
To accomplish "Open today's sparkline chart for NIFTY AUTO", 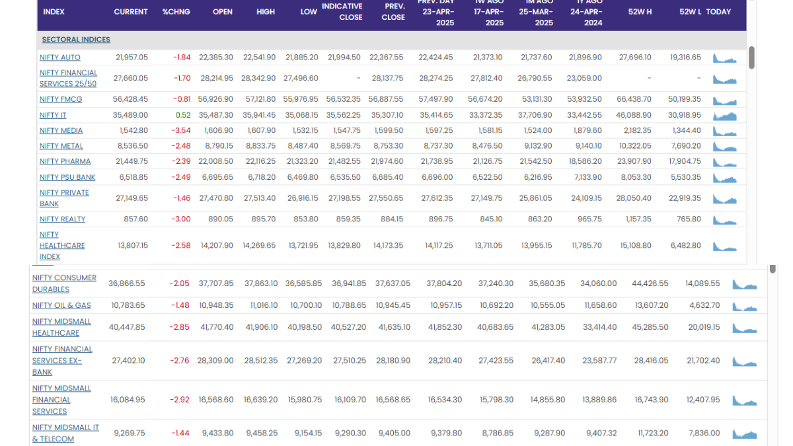I will pyautogui.click(x=725, y=57).
